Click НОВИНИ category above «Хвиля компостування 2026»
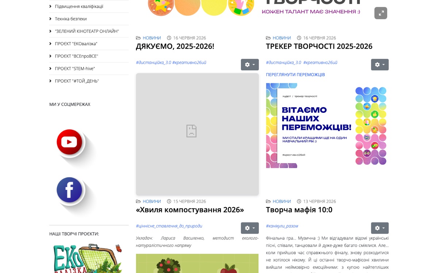 [x=152, y=201]
